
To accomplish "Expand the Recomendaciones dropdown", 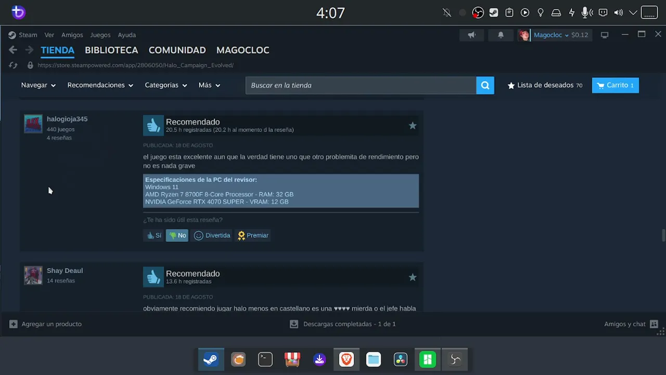I will click(x=100, y=85).
